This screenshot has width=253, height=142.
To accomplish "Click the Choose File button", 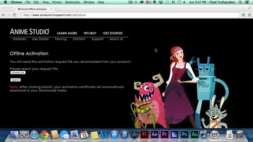I will click(18, 73).
